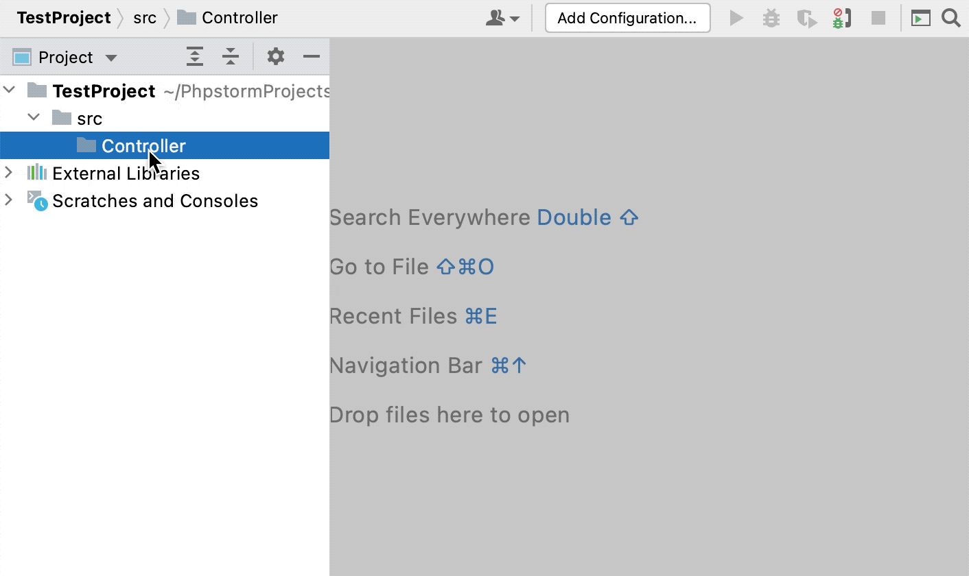
Task: Collapse all nodes in the Project tree
Action: tap(230, 57)
